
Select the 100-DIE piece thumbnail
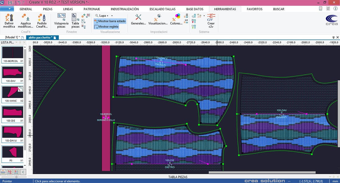pos(13,114)
